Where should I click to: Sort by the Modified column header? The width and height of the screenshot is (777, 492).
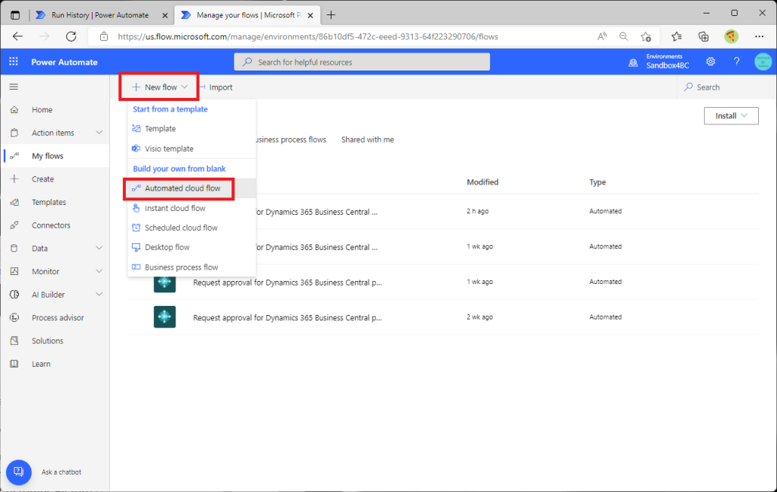[x=482, y=182]
